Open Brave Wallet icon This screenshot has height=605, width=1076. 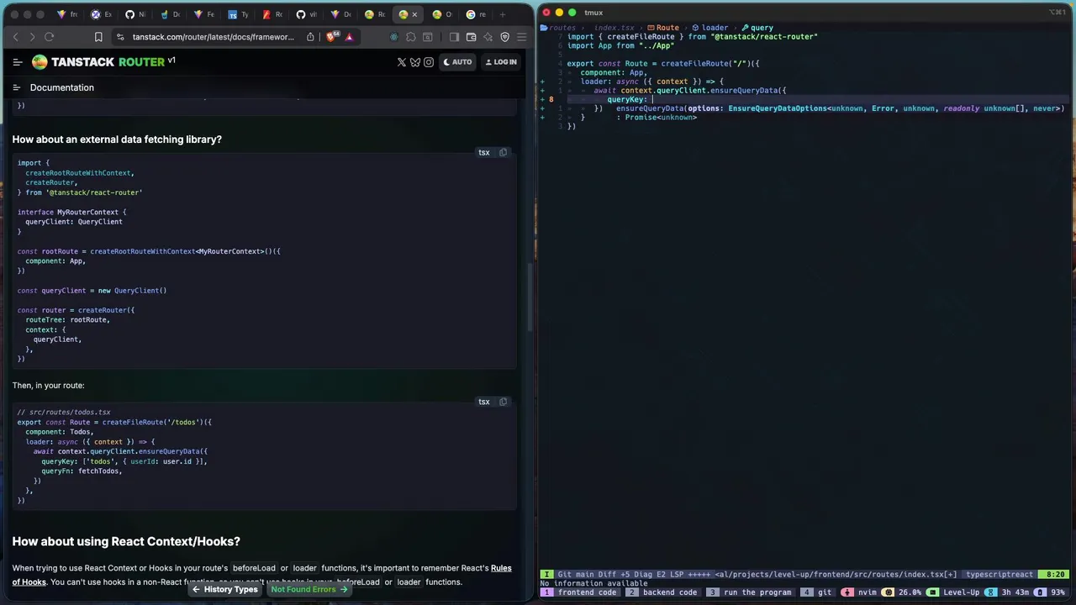pos(471,37)
